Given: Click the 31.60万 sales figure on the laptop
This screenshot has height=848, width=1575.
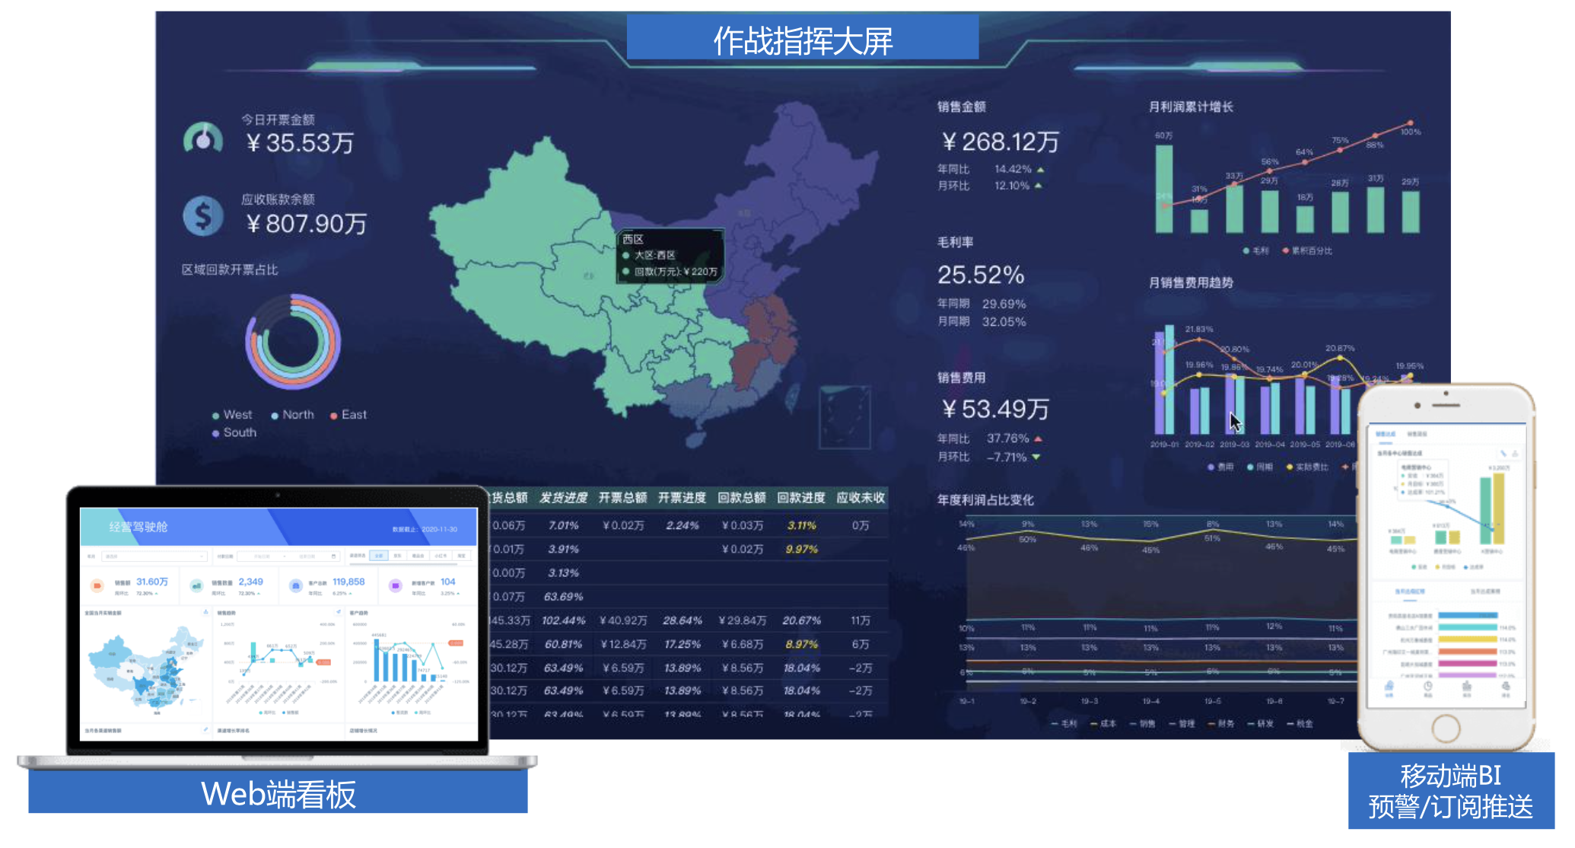Looking at the screenshot, I should click(x=152, y=582).
